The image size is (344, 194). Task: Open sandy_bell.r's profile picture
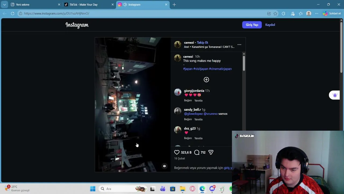click(178, 111)
